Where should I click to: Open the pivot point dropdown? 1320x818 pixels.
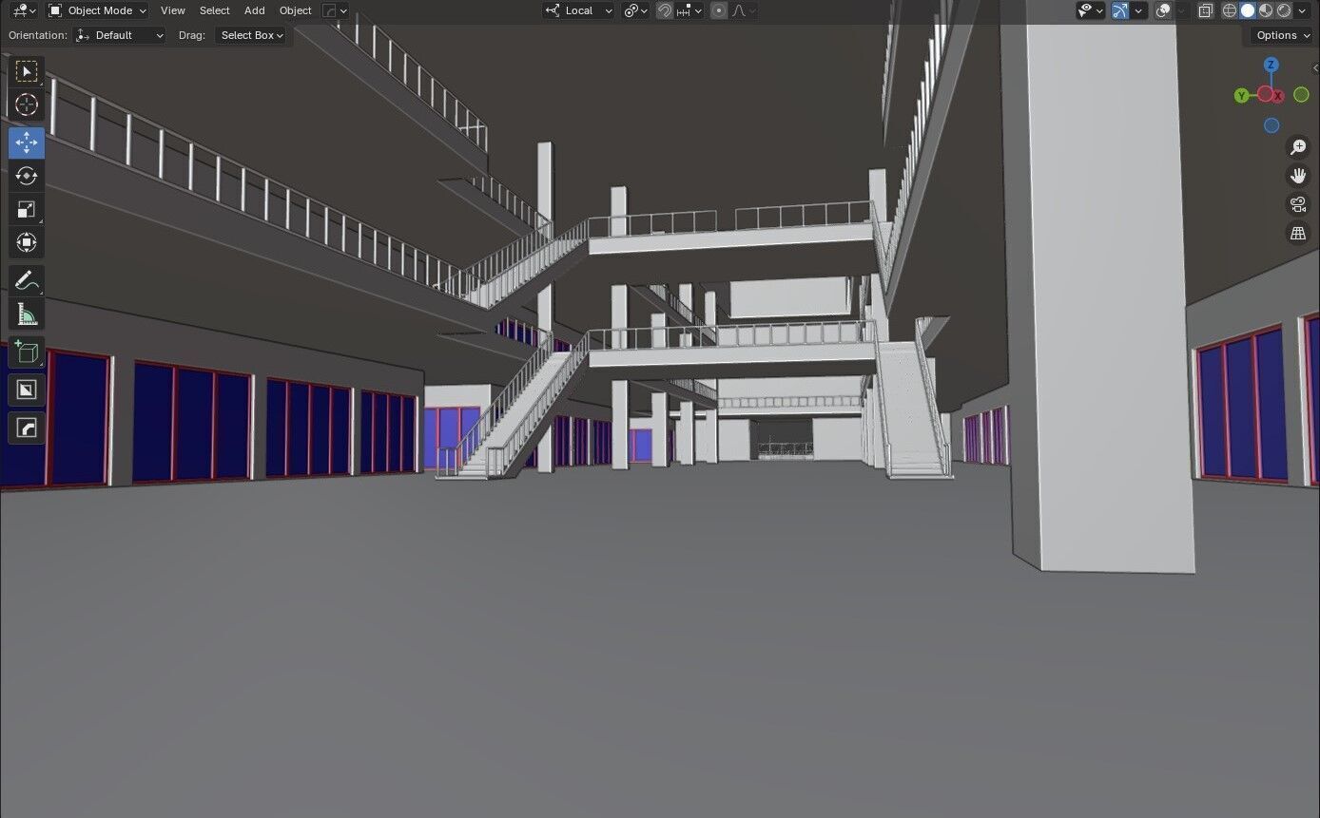click(635, 10)
